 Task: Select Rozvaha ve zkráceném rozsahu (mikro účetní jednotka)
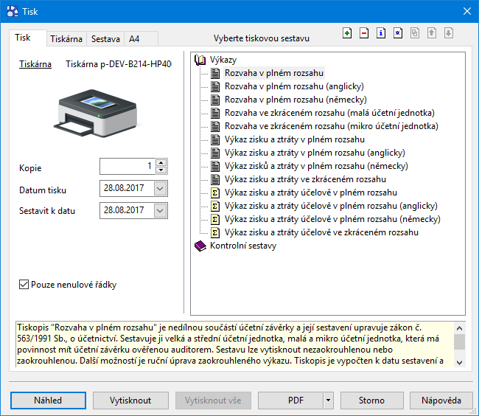click(331, 126)
